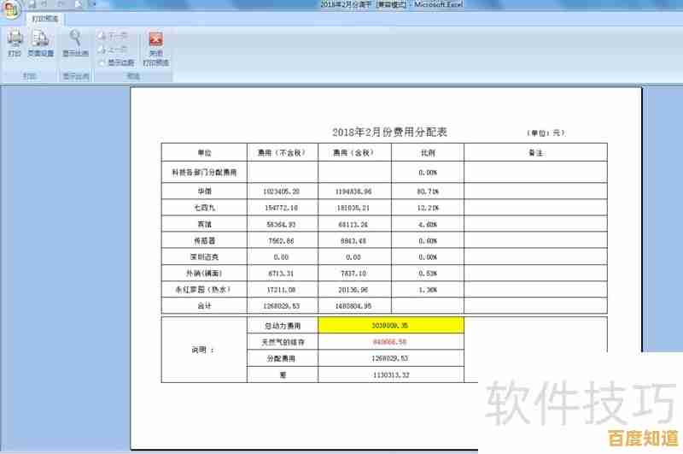Click Save icon in quick access toolbar
The image size is (683, 454).
[x=32, y=4]
